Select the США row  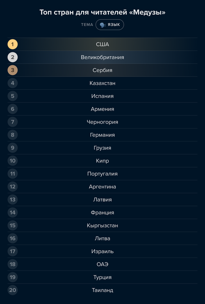pyautogui.click(x=102, y=44)
